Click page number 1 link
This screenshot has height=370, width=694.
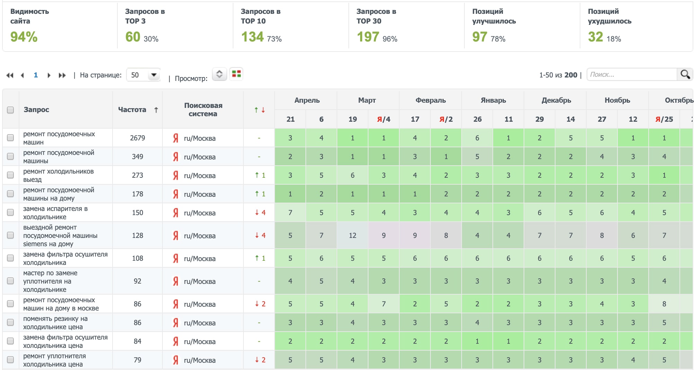coord(36,75)
